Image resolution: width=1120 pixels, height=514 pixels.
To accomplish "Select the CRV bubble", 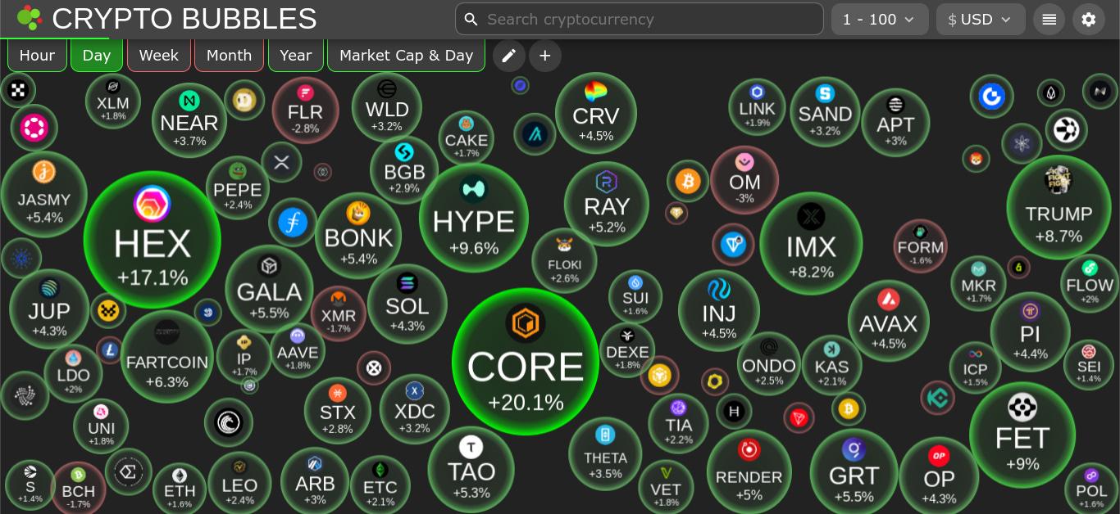I will coord(596,113).
